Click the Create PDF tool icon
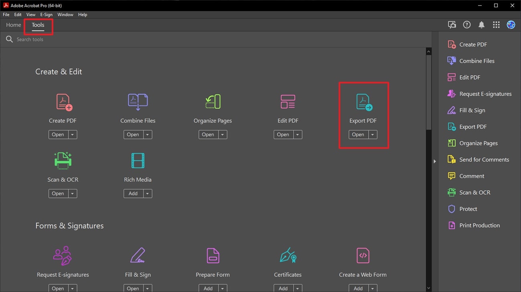The height and width of the screenshot is (292, 521). [x=64, y=102]
